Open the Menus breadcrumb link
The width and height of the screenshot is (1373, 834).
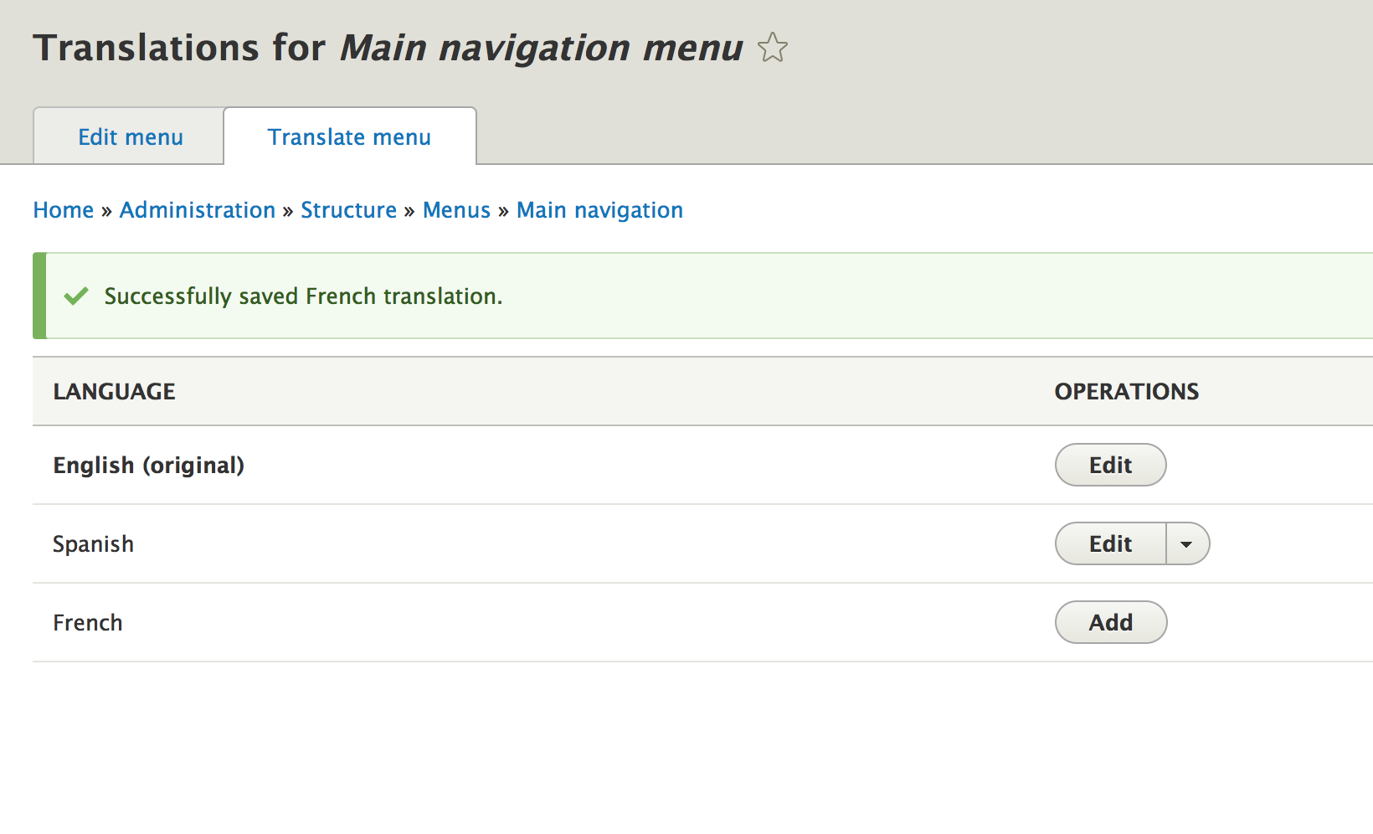pyautogui.click(x=456, y=210)
